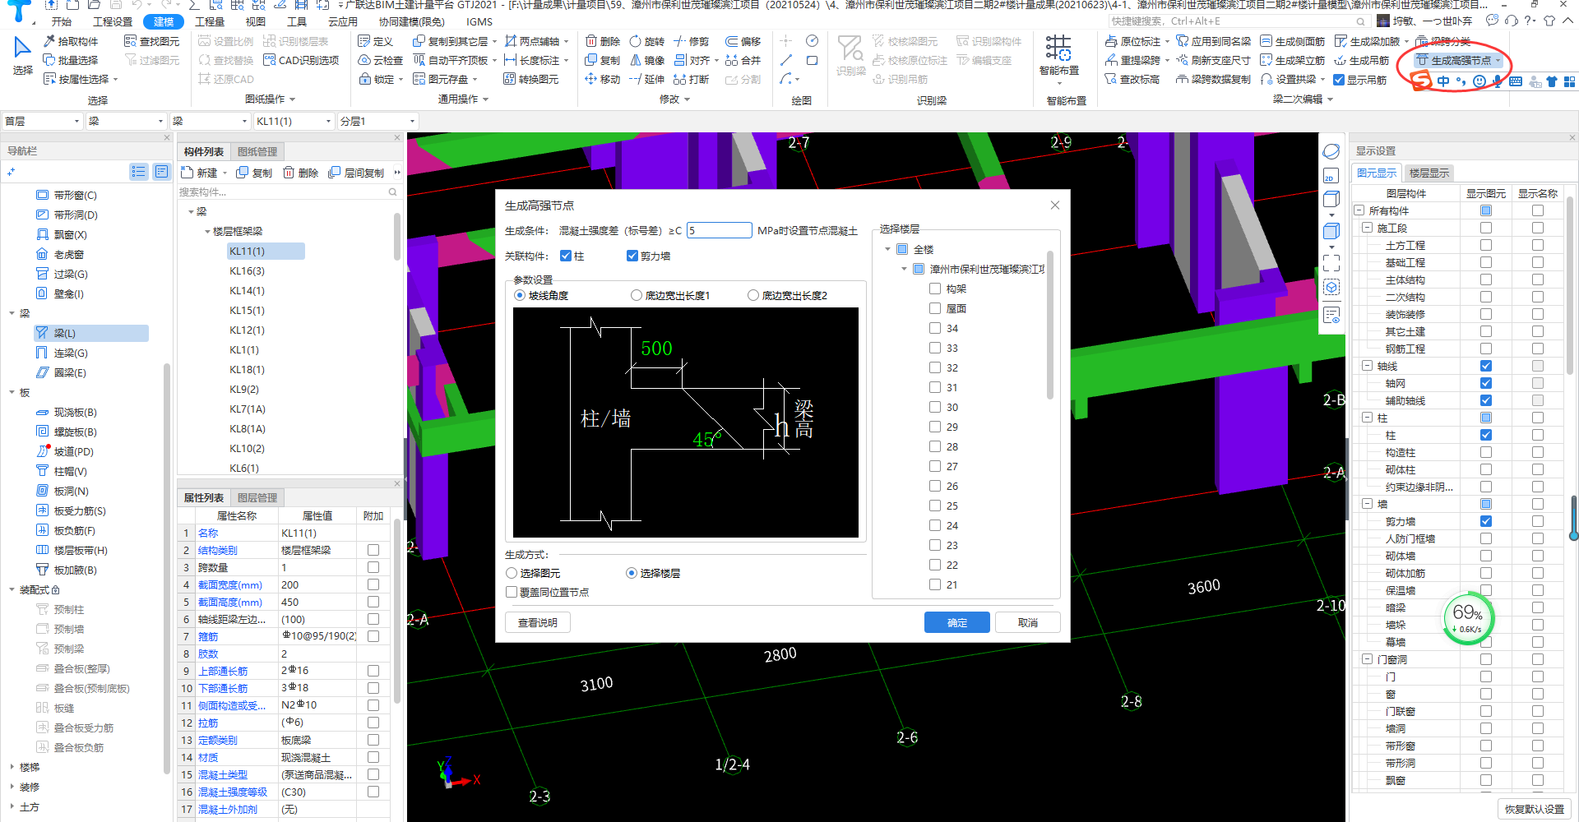1579x822 pixels.
Task: Collapse the 轴线 group in display settings
Action: (x=1367, y=366)
